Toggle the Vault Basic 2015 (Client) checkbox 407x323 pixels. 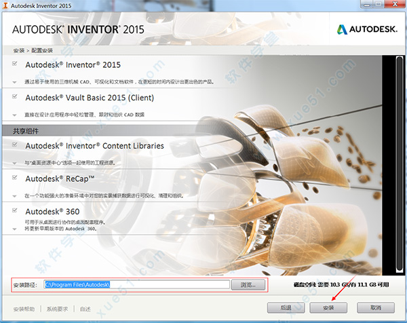pyautogui.click(x=15, y=96)
